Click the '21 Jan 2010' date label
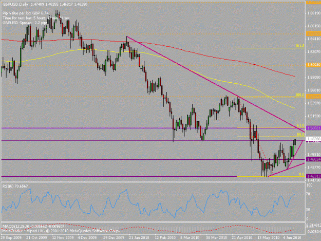 click(x=139, y=237)
